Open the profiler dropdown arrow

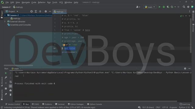[175, 7]
